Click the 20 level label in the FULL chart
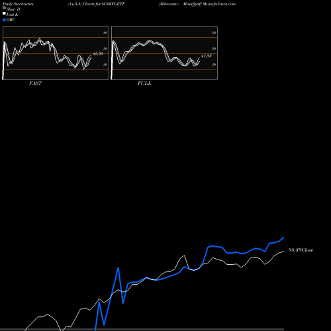 [x=214, y=64]
